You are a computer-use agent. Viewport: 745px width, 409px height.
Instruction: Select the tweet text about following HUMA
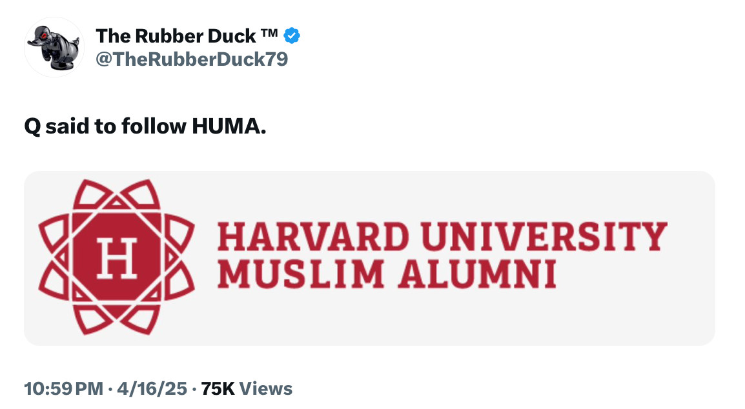(x=145, y=126)
